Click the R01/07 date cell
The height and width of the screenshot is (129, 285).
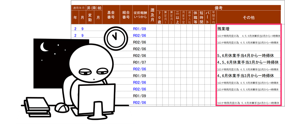(140, 62)
